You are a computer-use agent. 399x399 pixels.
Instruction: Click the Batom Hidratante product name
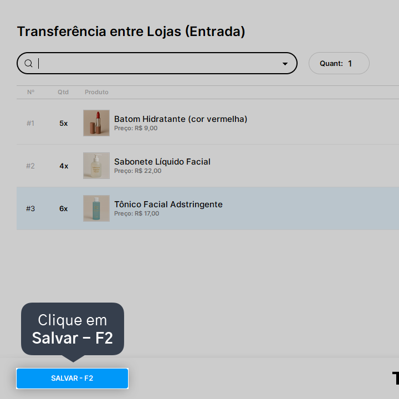pos(181,119)
